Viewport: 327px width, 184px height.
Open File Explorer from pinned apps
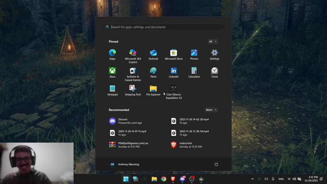point(153,91)
